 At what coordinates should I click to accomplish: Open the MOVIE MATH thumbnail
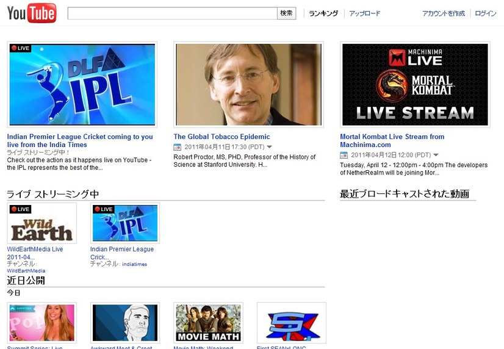tap(208, 323)
